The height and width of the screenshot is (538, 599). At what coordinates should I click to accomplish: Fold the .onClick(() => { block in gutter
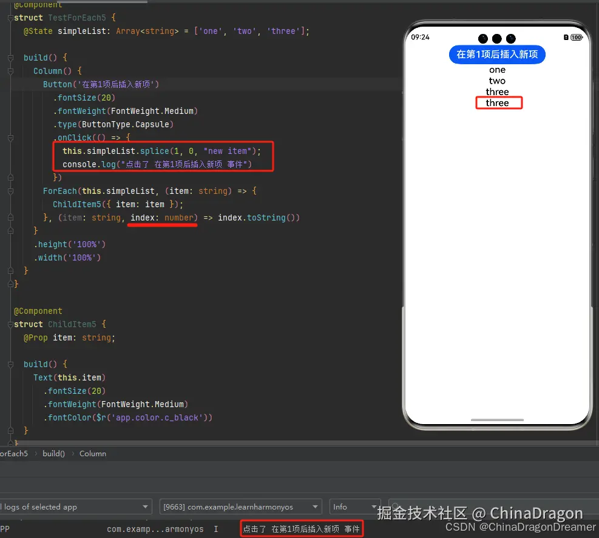10,138
